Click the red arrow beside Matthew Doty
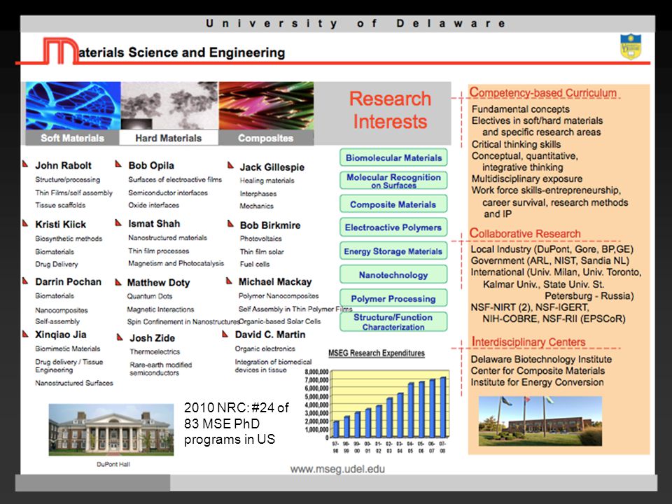672x504 pixels. (x=118, y=282)
